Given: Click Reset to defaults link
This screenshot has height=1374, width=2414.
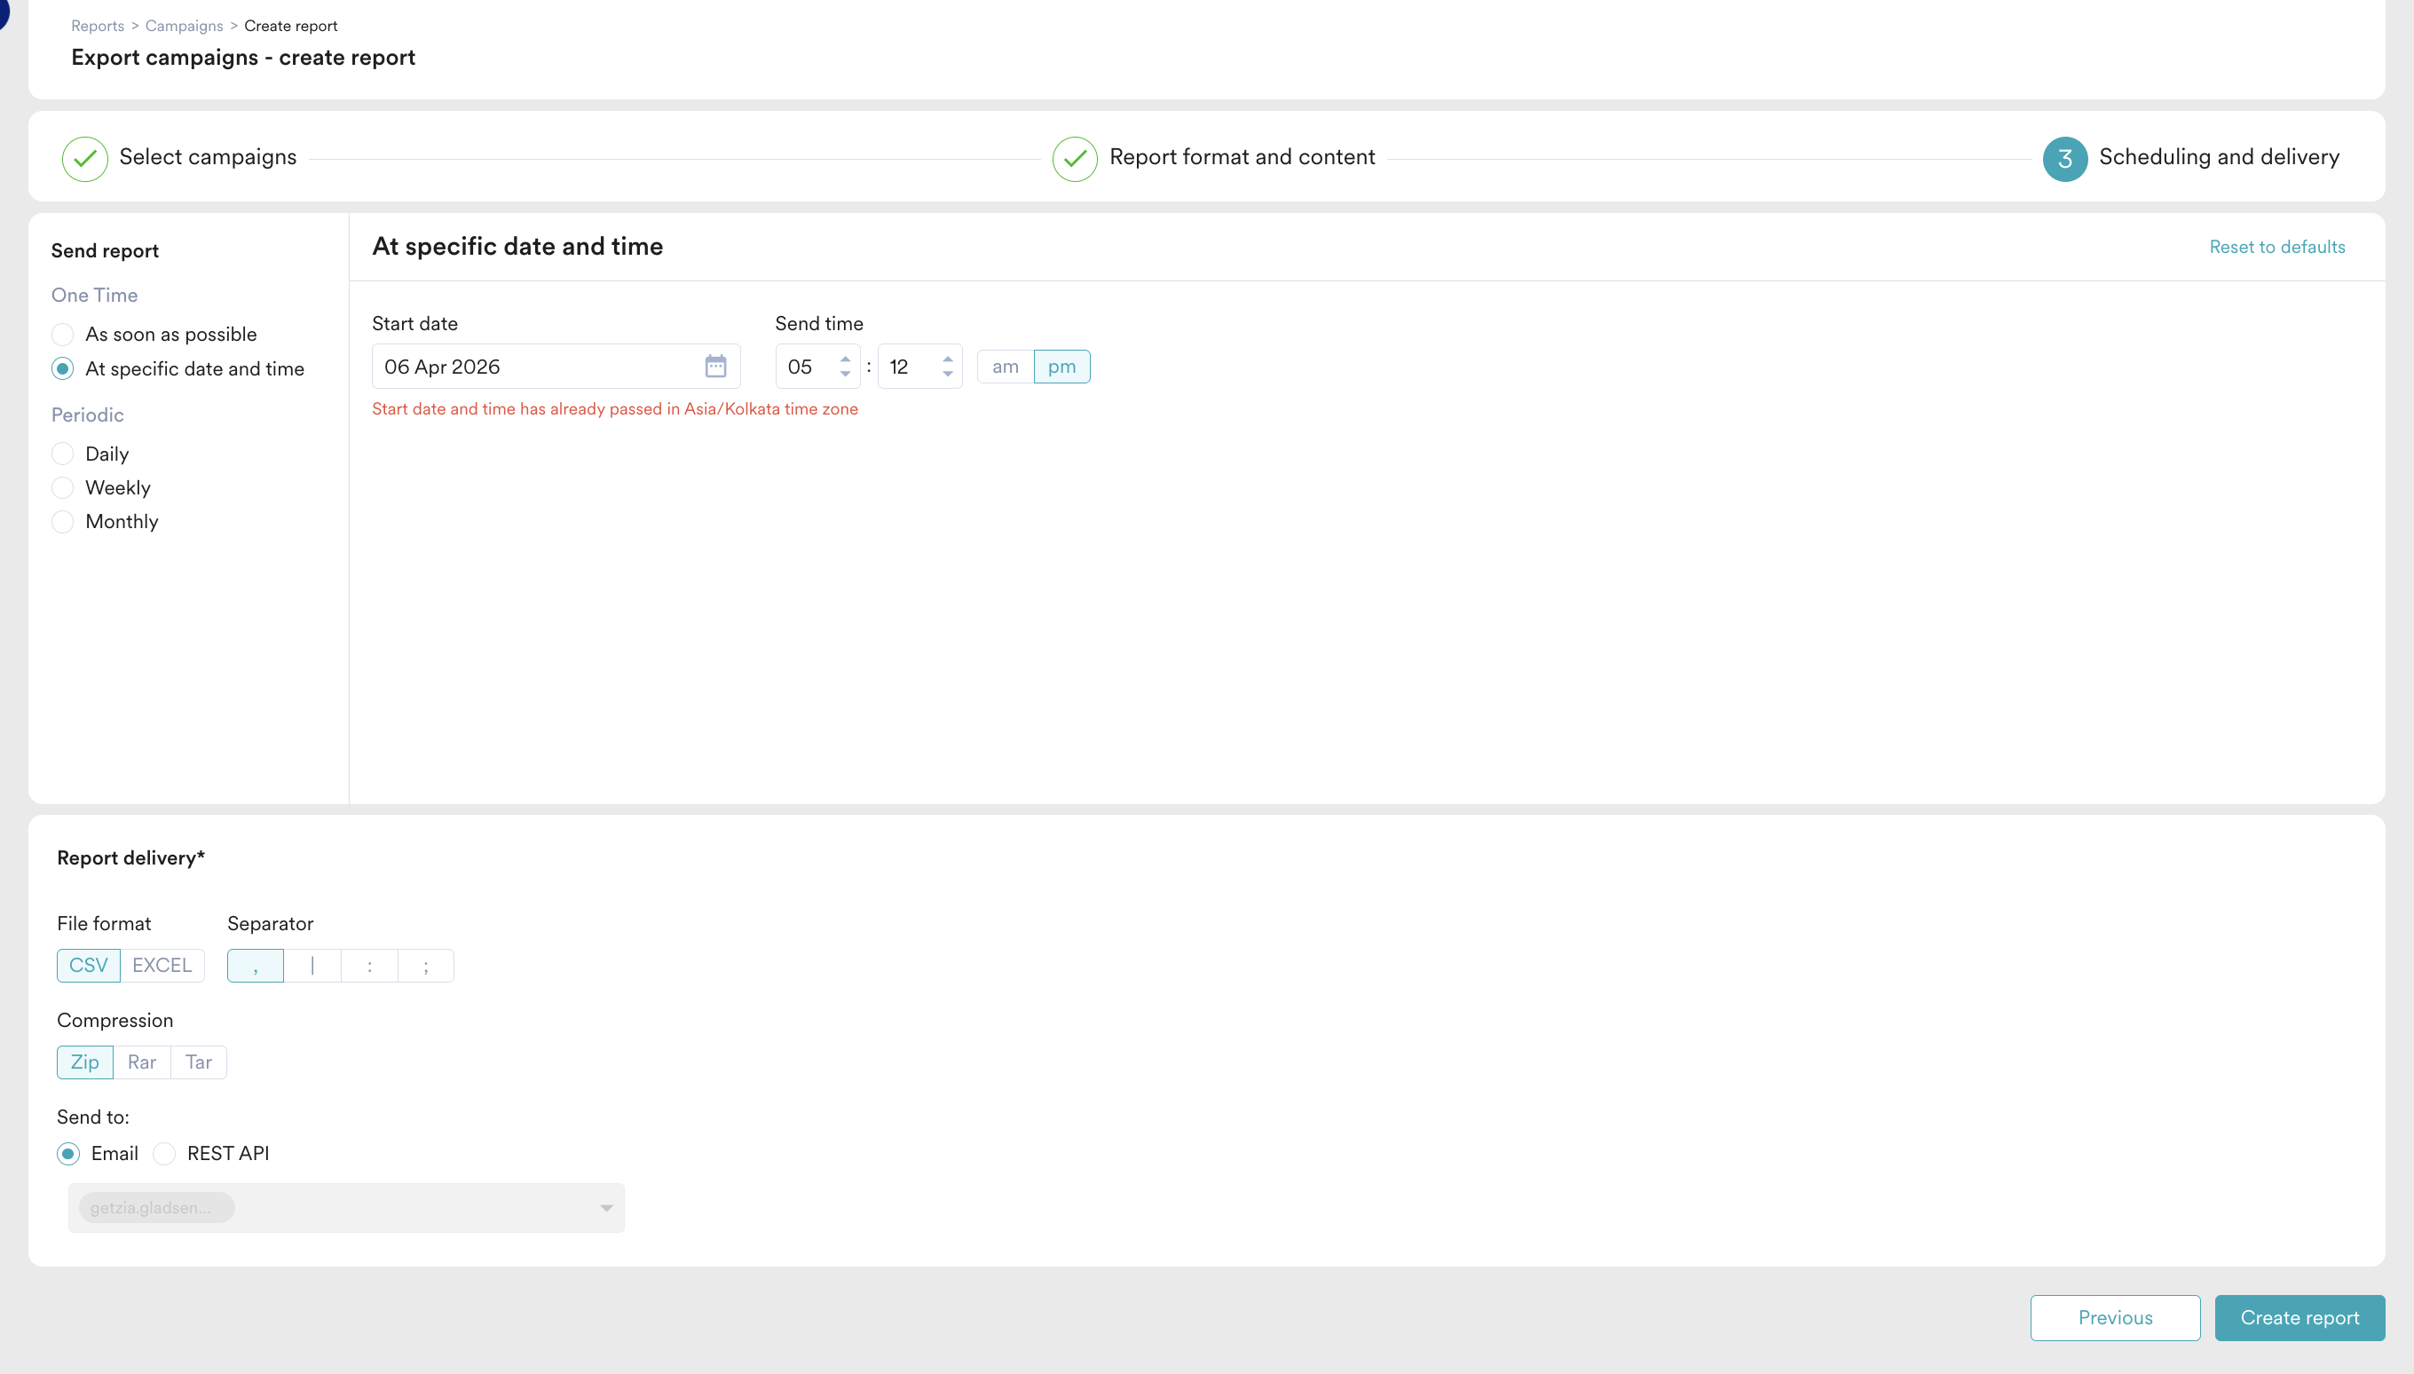Looking at the screenshot, I should coord(2276,246).
